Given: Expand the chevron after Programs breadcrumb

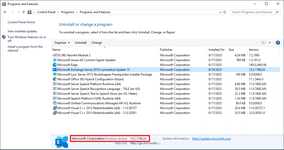Looking at the screenshot, I should (77, 12).
